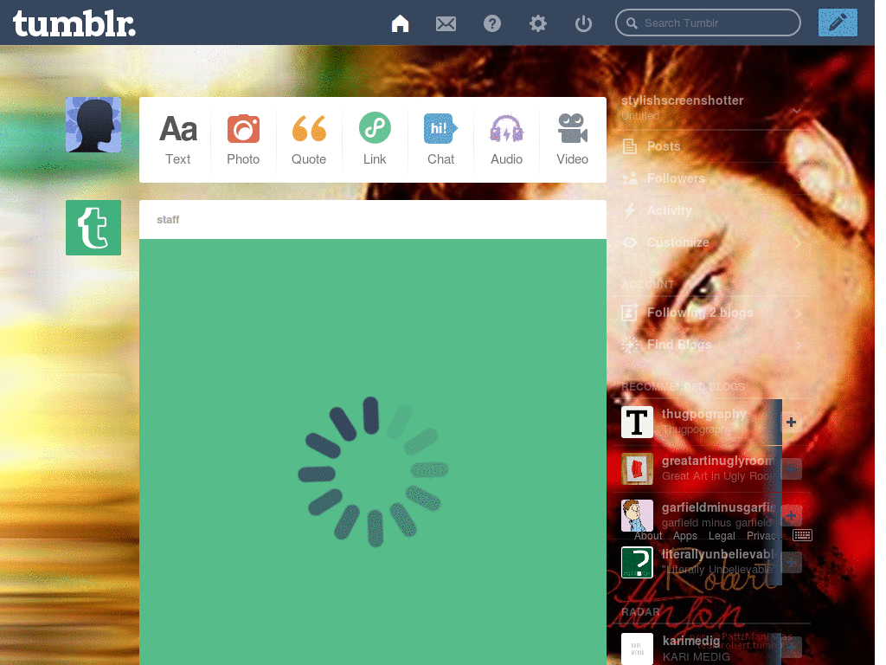886x665 pixels.
Task: Open stylishscreenshotter blog title
Action: [682, 100]
